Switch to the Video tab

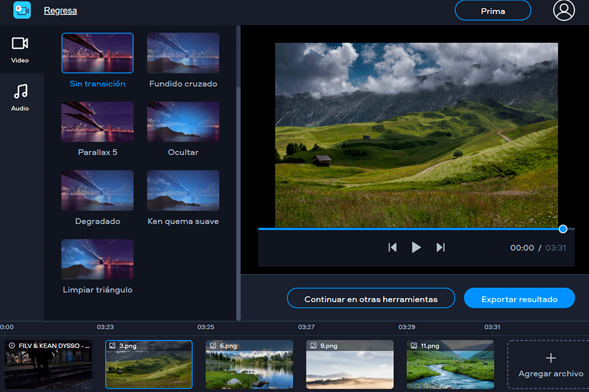[20, 50]
